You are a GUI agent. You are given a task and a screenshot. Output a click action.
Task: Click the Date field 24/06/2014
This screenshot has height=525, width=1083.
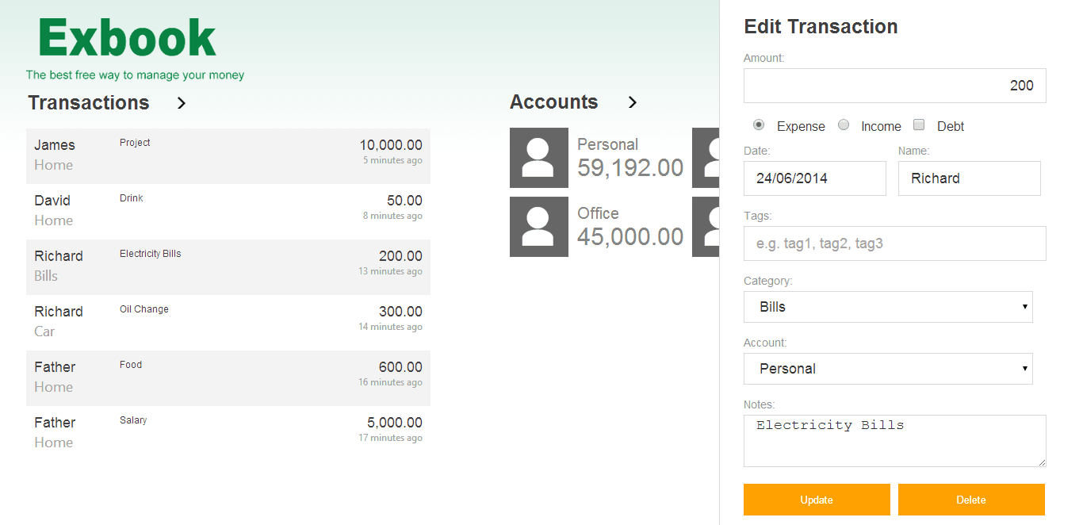(815, 178)
